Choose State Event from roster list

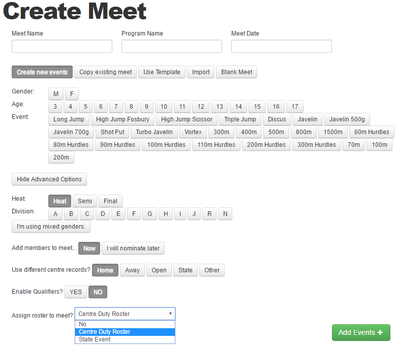(125, 339)
